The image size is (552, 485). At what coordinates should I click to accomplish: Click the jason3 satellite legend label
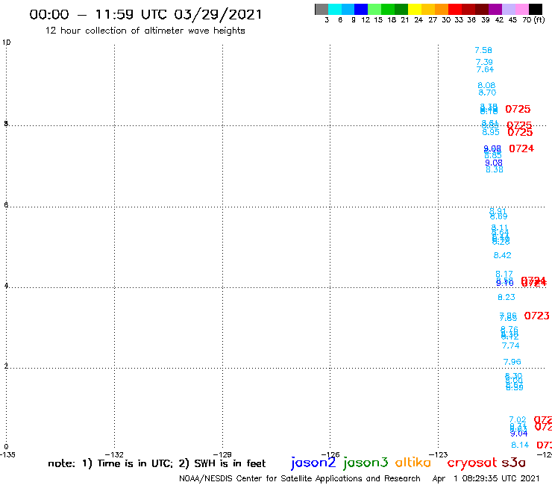[366, 463]
